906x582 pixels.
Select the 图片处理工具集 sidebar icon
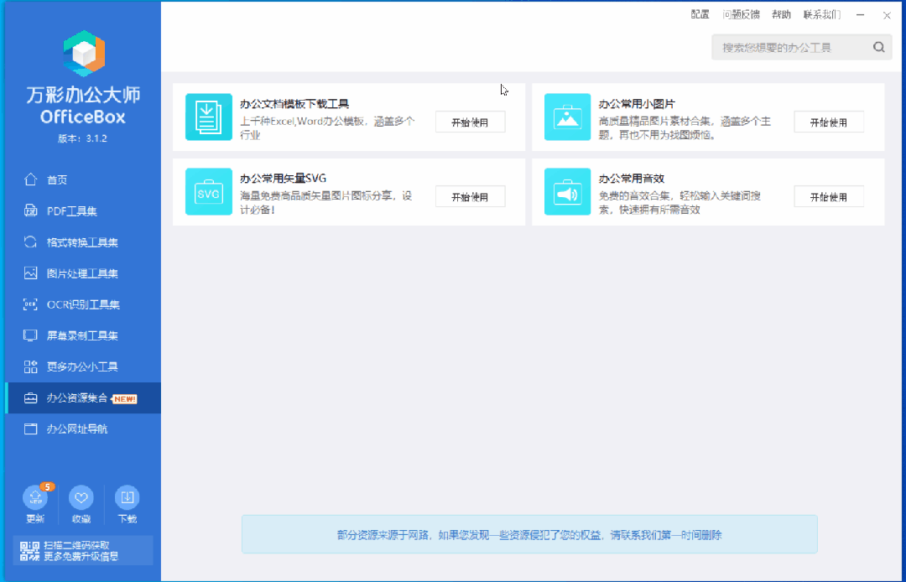point(31,273)
